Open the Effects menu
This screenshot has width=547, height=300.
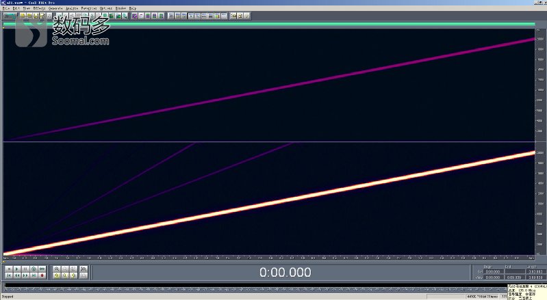(x=40, y=8)
